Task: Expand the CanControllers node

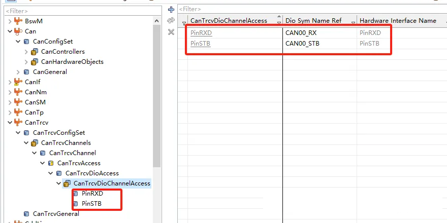Action: tap(26, 52)
